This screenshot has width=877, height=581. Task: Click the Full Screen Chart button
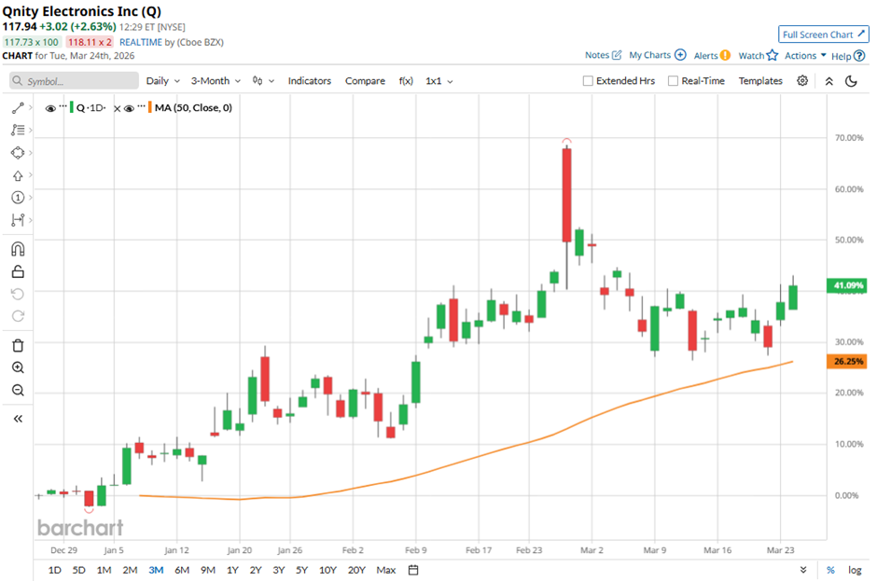[x=824, y=35]
